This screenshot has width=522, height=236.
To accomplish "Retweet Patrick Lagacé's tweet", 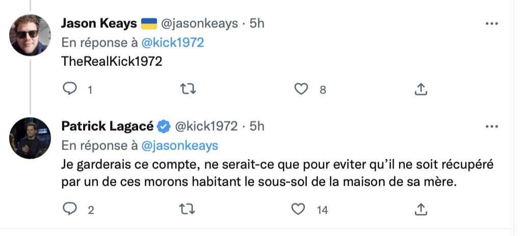I will (187, 209).
